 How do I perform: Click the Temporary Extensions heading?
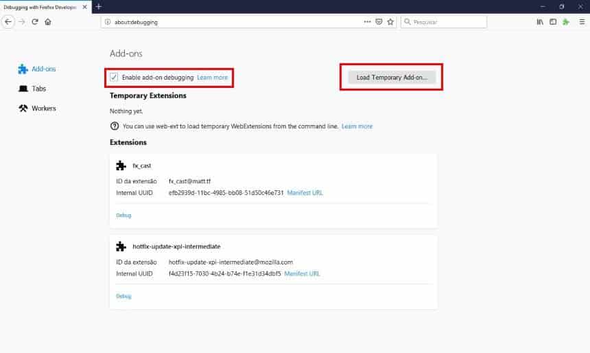click(148, 95)
